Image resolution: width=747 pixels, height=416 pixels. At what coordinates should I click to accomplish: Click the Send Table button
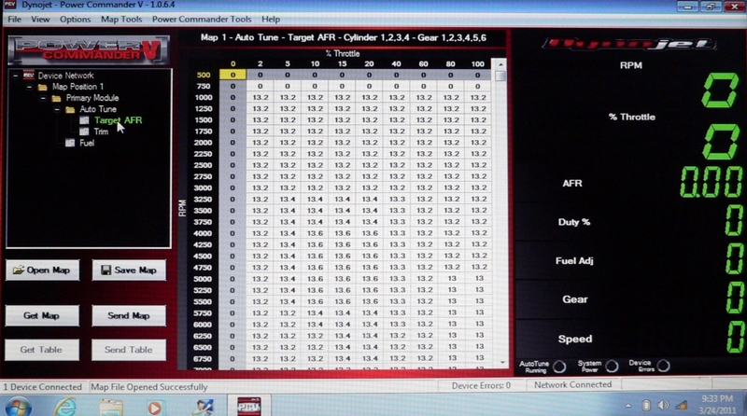[129, 350]
